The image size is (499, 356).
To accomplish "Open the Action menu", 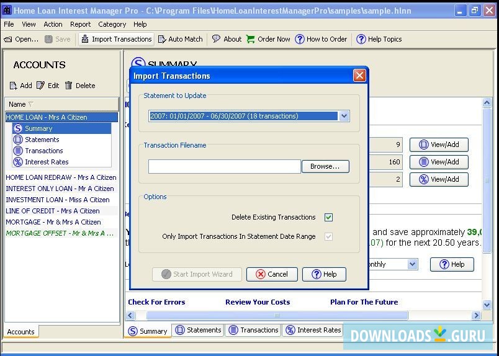I will (x=53, y=24).
